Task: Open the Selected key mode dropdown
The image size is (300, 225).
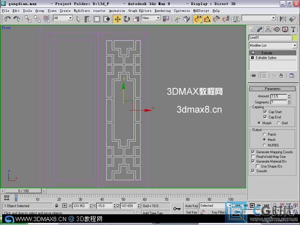Action: [x=216, y=206]
